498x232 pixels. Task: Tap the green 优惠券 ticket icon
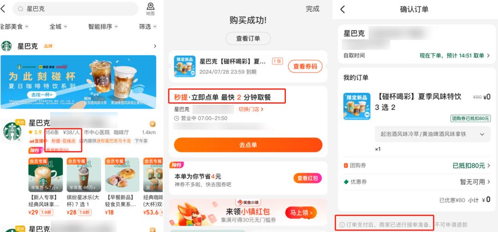(x=346, y=182)
